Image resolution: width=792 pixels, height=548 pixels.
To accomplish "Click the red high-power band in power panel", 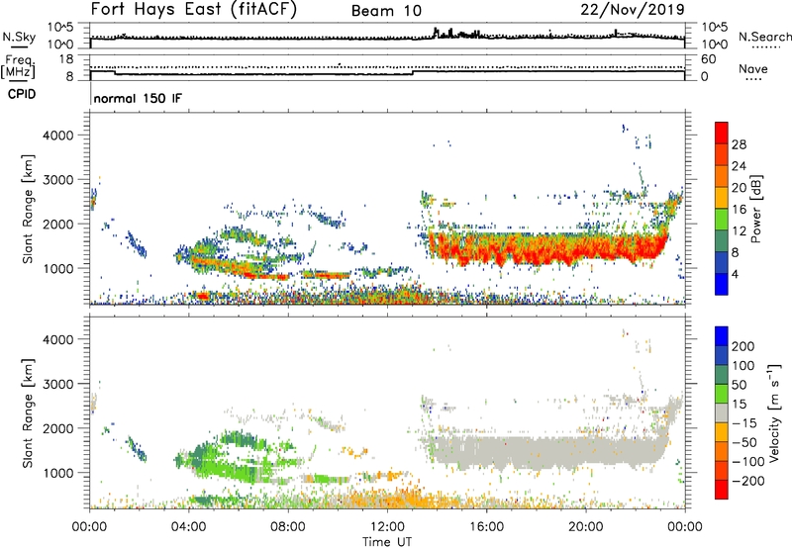I will coord(548,250).
